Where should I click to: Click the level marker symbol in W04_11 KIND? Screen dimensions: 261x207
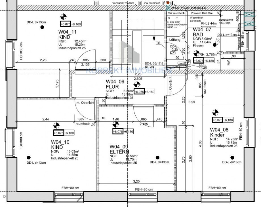click(63, 17)
